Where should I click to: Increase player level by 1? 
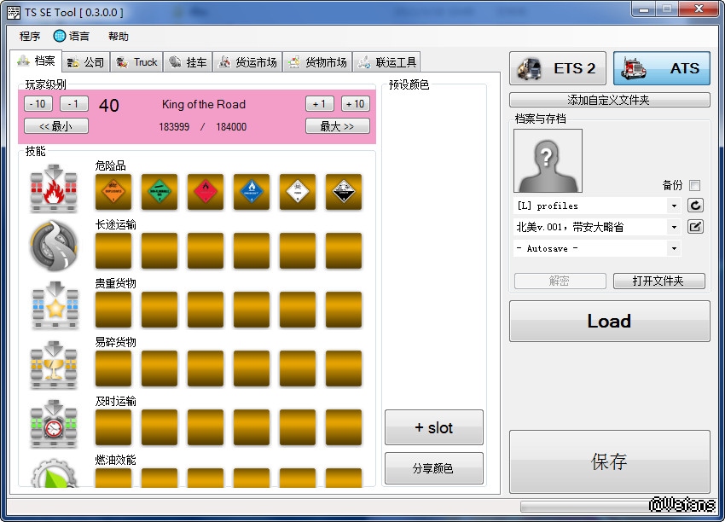click(x=320, y=103)
